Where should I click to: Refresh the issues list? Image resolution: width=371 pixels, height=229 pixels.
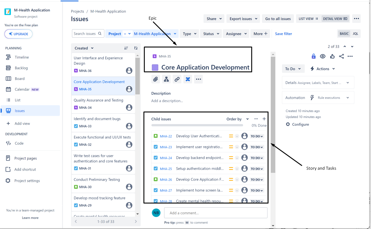pyautogui.click(x=136, y=48)
